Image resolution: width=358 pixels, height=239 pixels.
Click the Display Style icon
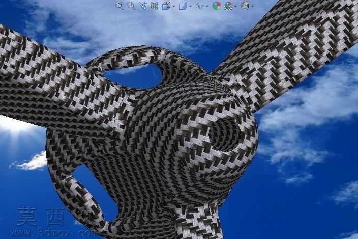183,6
